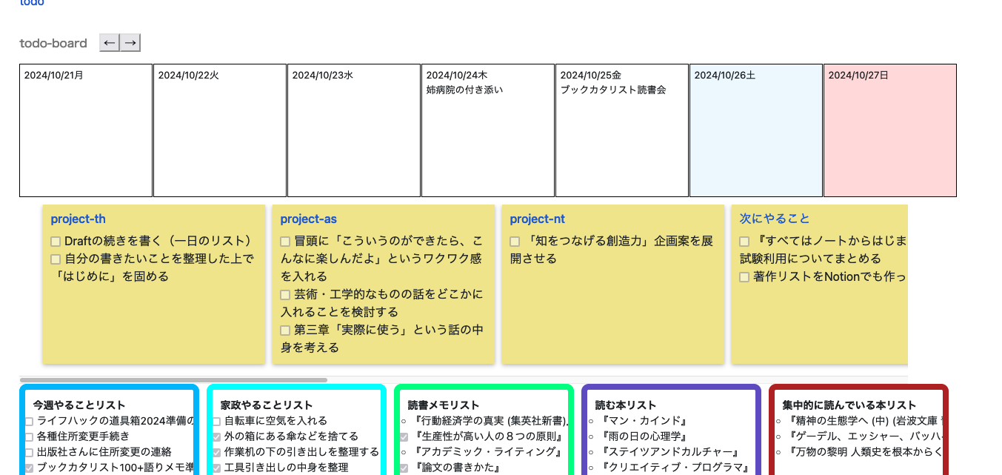Open the 次にやること note link
The height and width of the screenshot is (475, 1002).
773,219
